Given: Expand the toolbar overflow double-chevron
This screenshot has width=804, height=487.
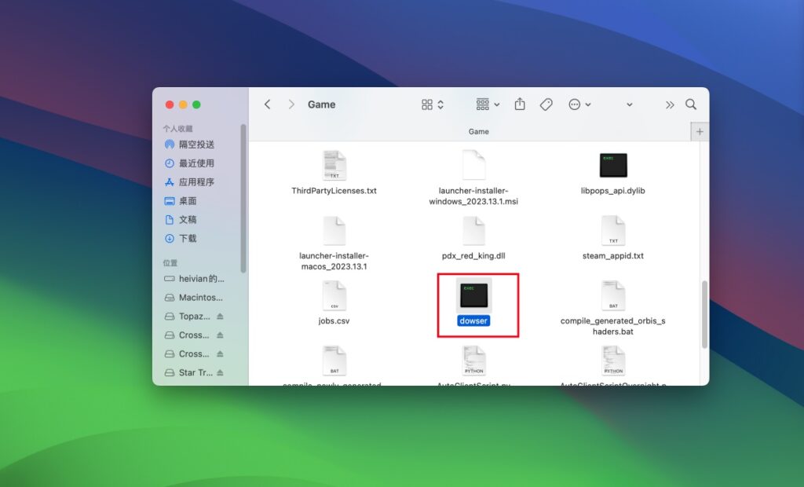Looking at the screenshot, I should coord(670,104).
